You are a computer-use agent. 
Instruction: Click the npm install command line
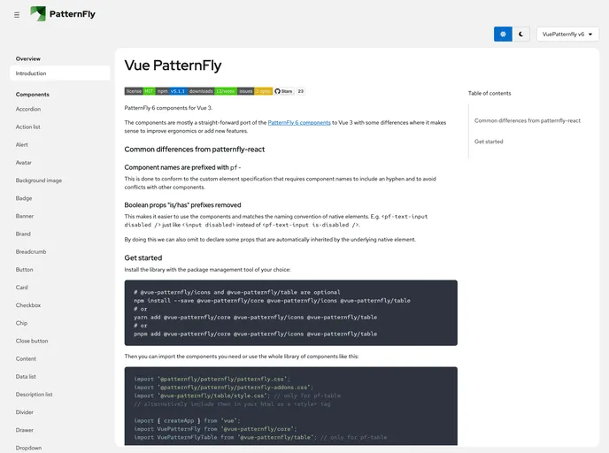272,301
